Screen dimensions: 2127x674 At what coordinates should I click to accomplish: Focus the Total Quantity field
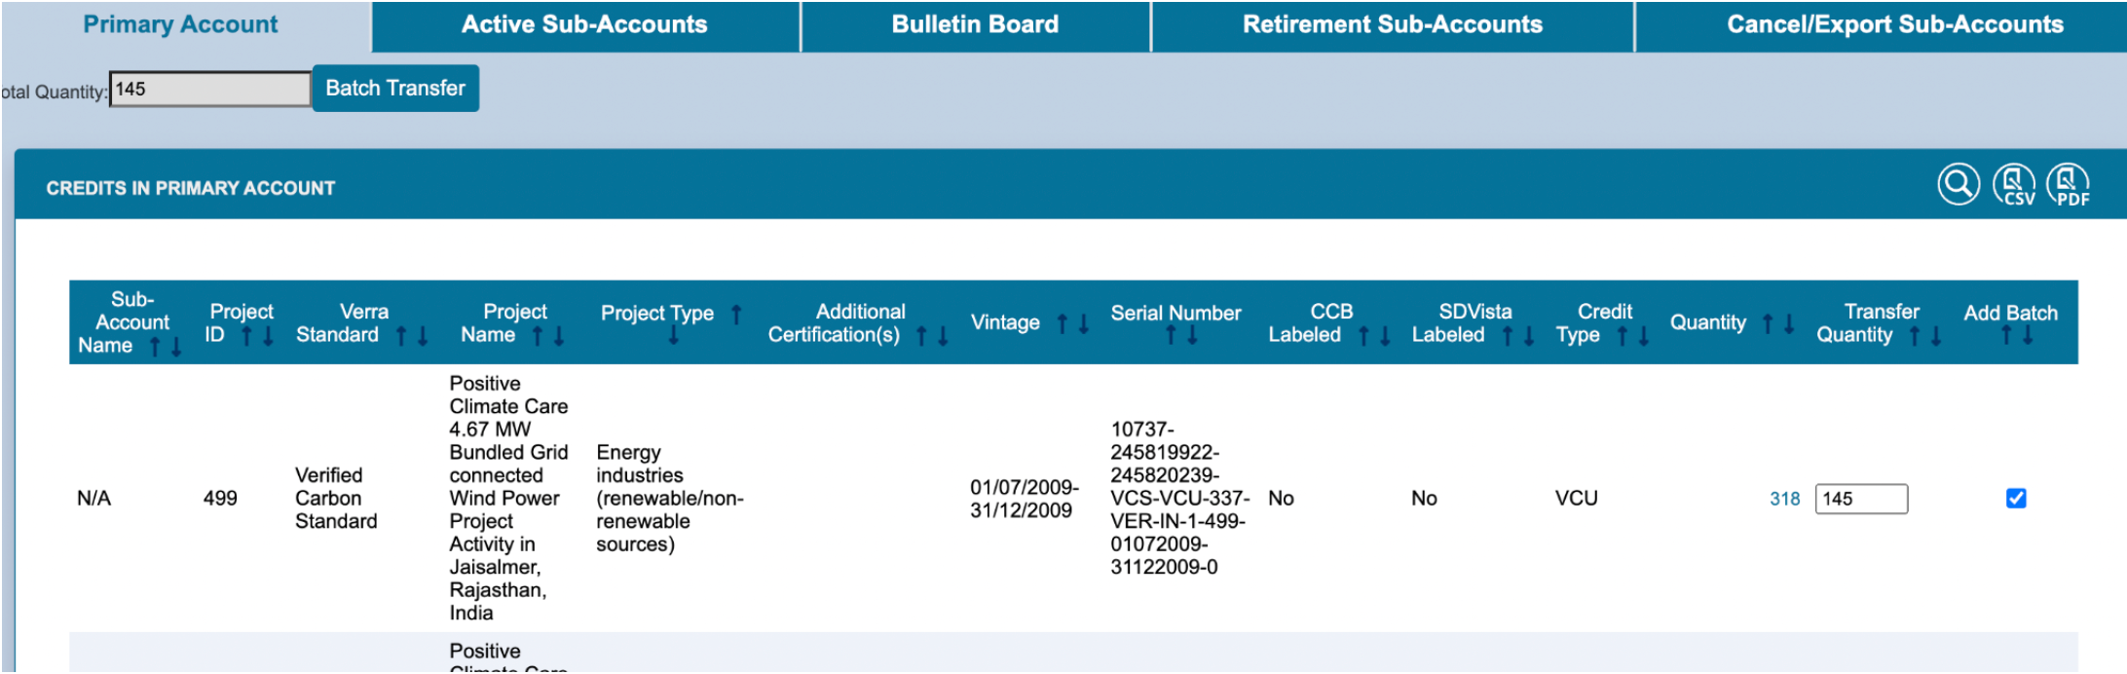coord(209,90)
